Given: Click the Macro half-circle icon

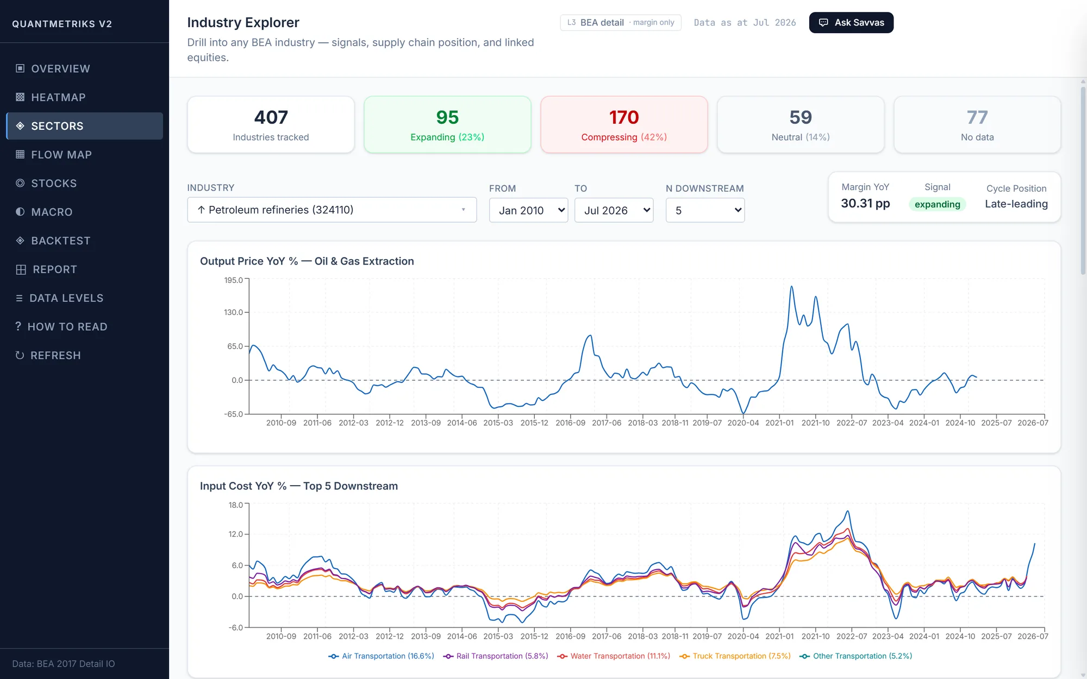Looking at the screenshot, I should [x=20, y=212].
